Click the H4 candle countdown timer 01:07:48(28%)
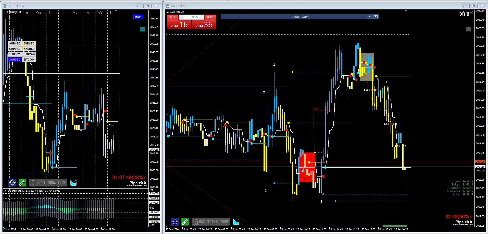This screenshot has width=488, height=234. click(129, 177)
